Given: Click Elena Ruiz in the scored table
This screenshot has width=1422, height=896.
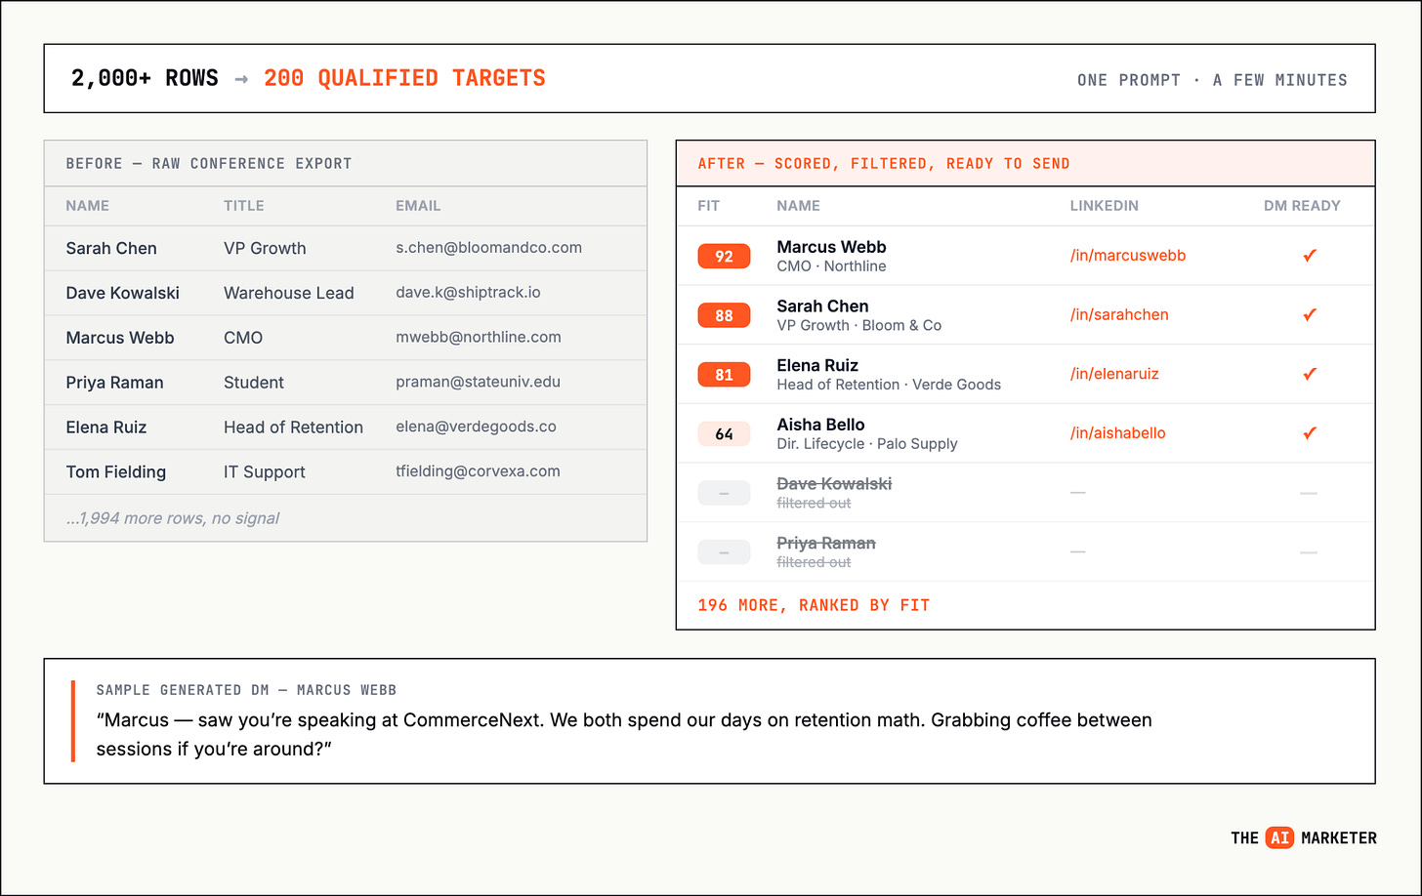Looking at the screenshot, I should [817, 366].
